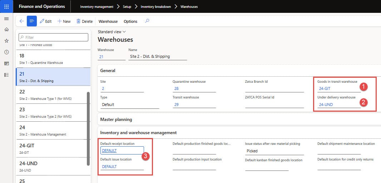Image resolution: width=381 pixels, height=183 pixels.
Task: Open the app launcher waffle icon
Action: pyautogui.click(x=6, y=6)
